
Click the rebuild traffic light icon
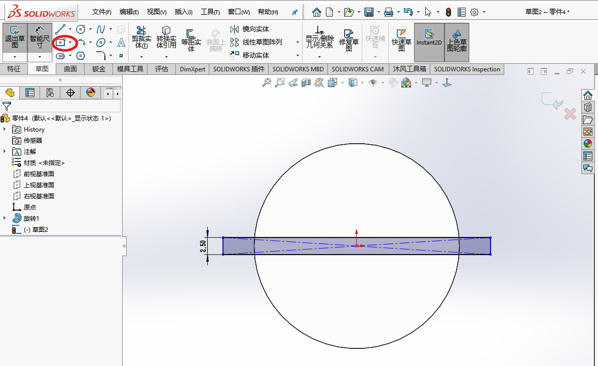pyautogui.click(x=448, y=12)
